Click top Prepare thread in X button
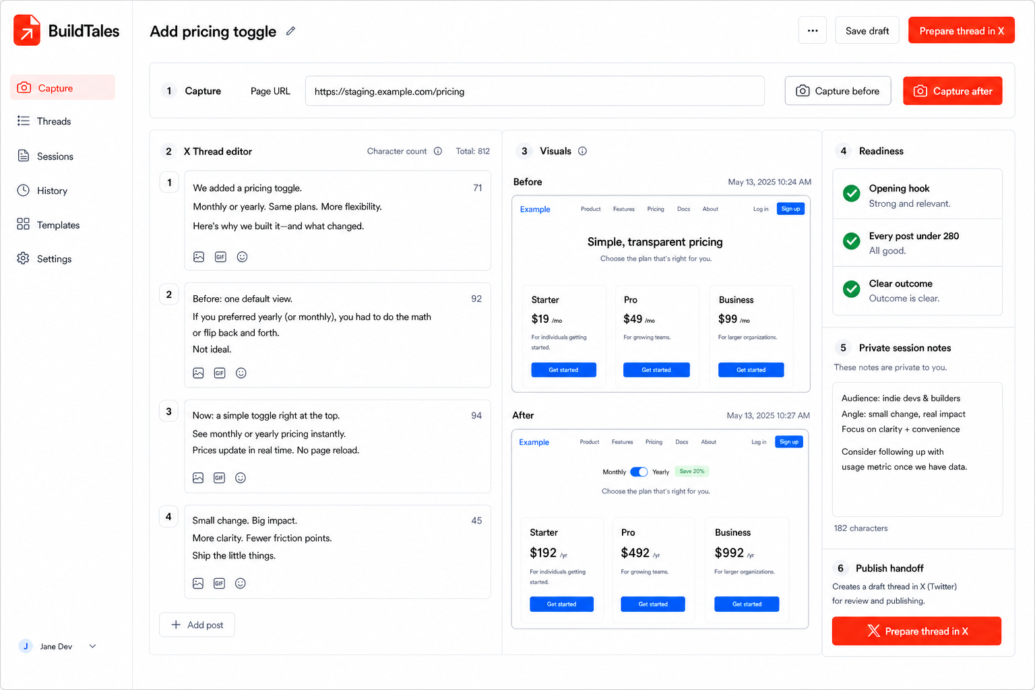This screenshot has height=690, width=1035. [x=962, y=30]
